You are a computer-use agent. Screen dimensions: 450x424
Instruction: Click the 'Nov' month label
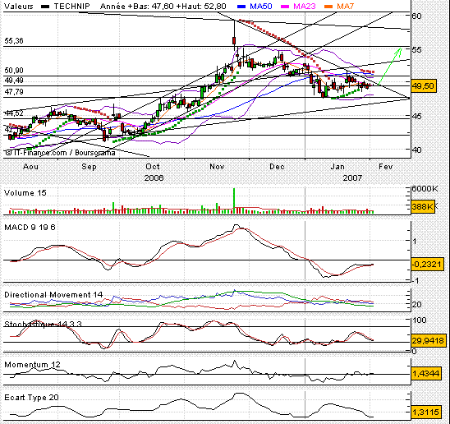pyautogui.click(x=217, y=167)
